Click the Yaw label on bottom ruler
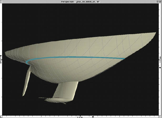This screenshot has height=118, width=162. pos(79,117)
